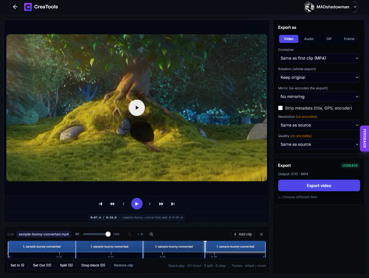Screen dimensions: 369x278
Task: Open the Quality dropdown
Action: [x=319, y=144]
